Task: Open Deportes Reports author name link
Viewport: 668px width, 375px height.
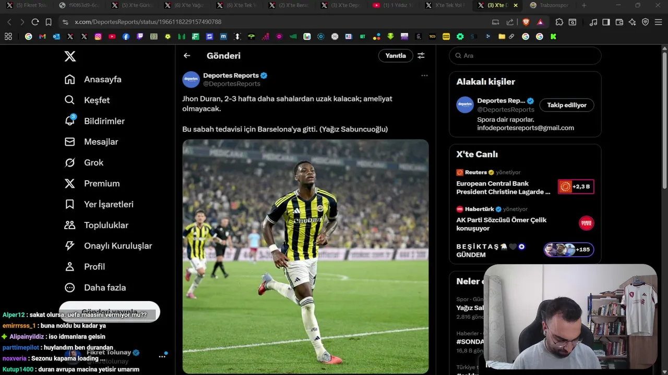Action: click(231, 76)
